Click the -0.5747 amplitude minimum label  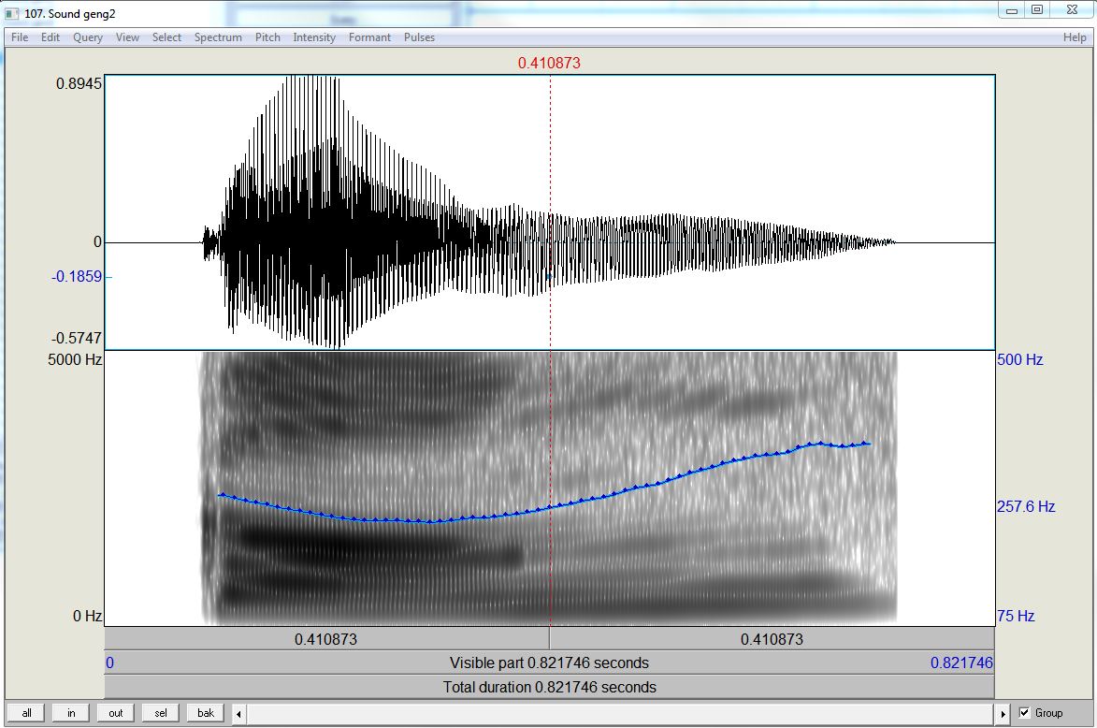(77, 338)
